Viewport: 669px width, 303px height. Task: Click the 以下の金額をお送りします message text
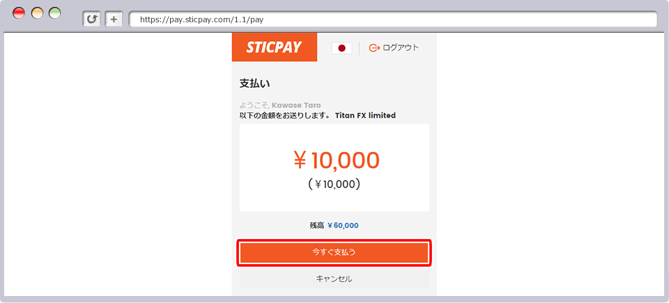tap(284, 115)
